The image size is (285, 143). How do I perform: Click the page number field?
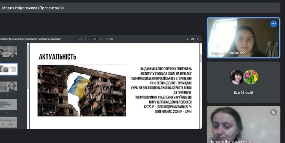77,39
